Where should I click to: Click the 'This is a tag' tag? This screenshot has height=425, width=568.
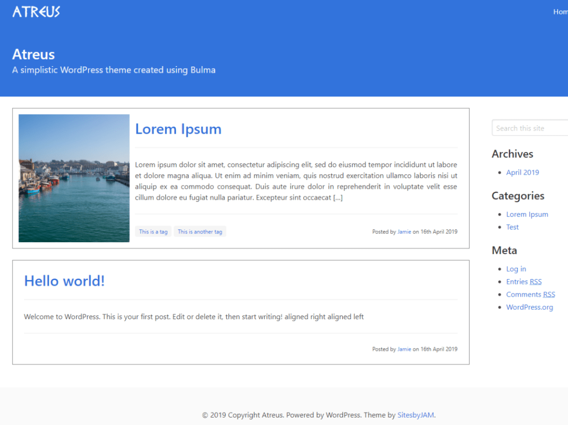[153, 231]
